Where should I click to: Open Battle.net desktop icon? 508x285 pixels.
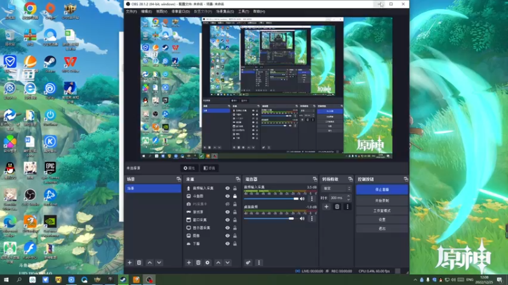tap(50, 197)
